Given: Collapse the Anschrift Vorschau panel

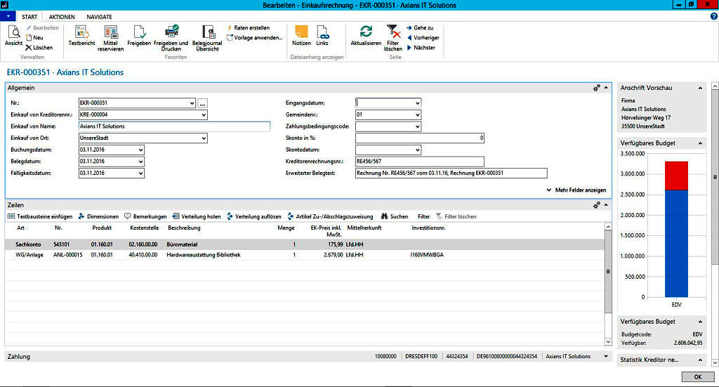Looking at the screenshot, I should tap(699, 88).
